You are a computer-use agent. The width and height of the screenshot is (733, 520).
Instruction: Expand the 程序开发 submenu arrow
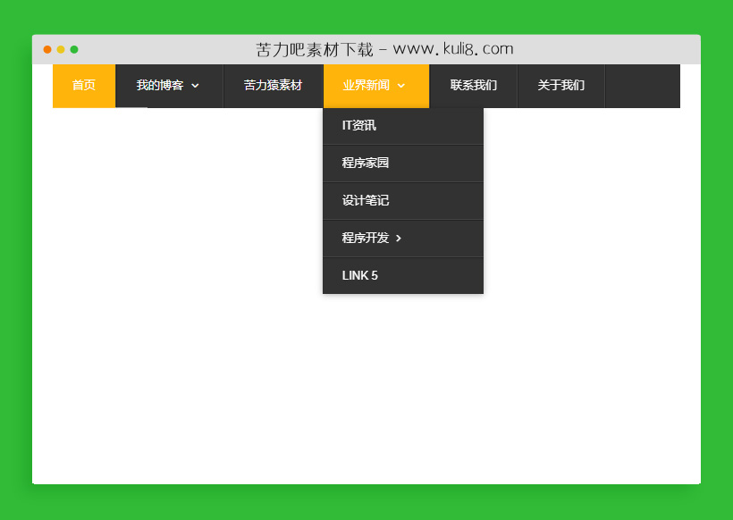400,239
